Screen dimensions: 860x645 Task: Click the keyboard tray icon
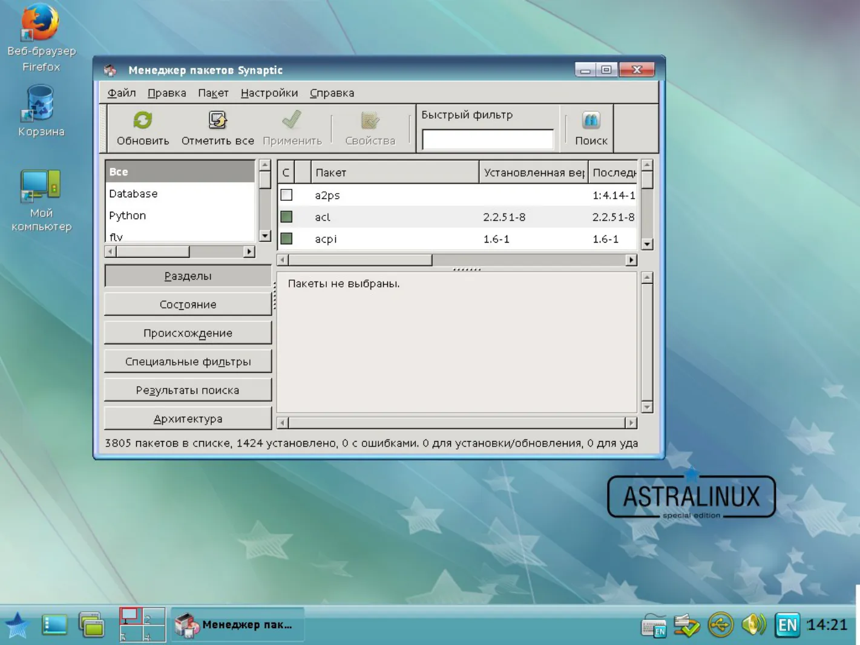[654, 626]
